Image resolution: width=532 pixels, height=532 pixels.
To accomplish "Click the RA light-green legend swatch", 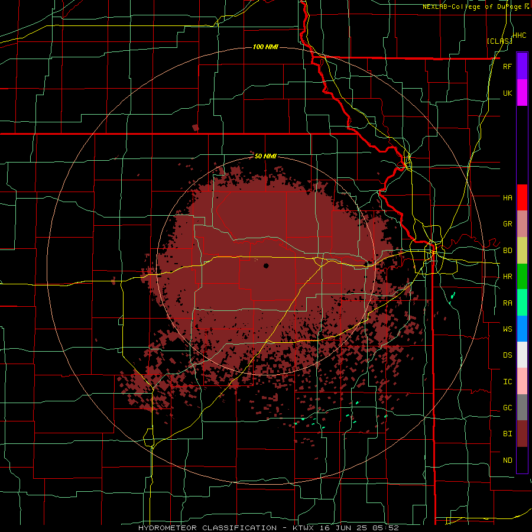I will (522, 303).
